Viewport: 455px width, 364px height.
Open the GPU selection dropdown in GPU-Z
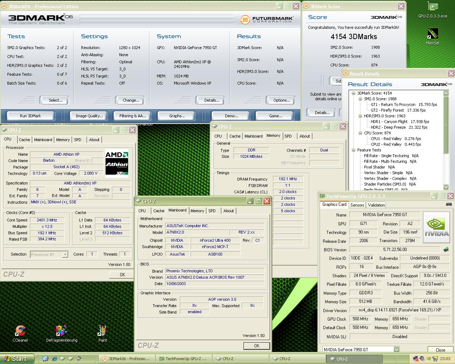(396, 349)
